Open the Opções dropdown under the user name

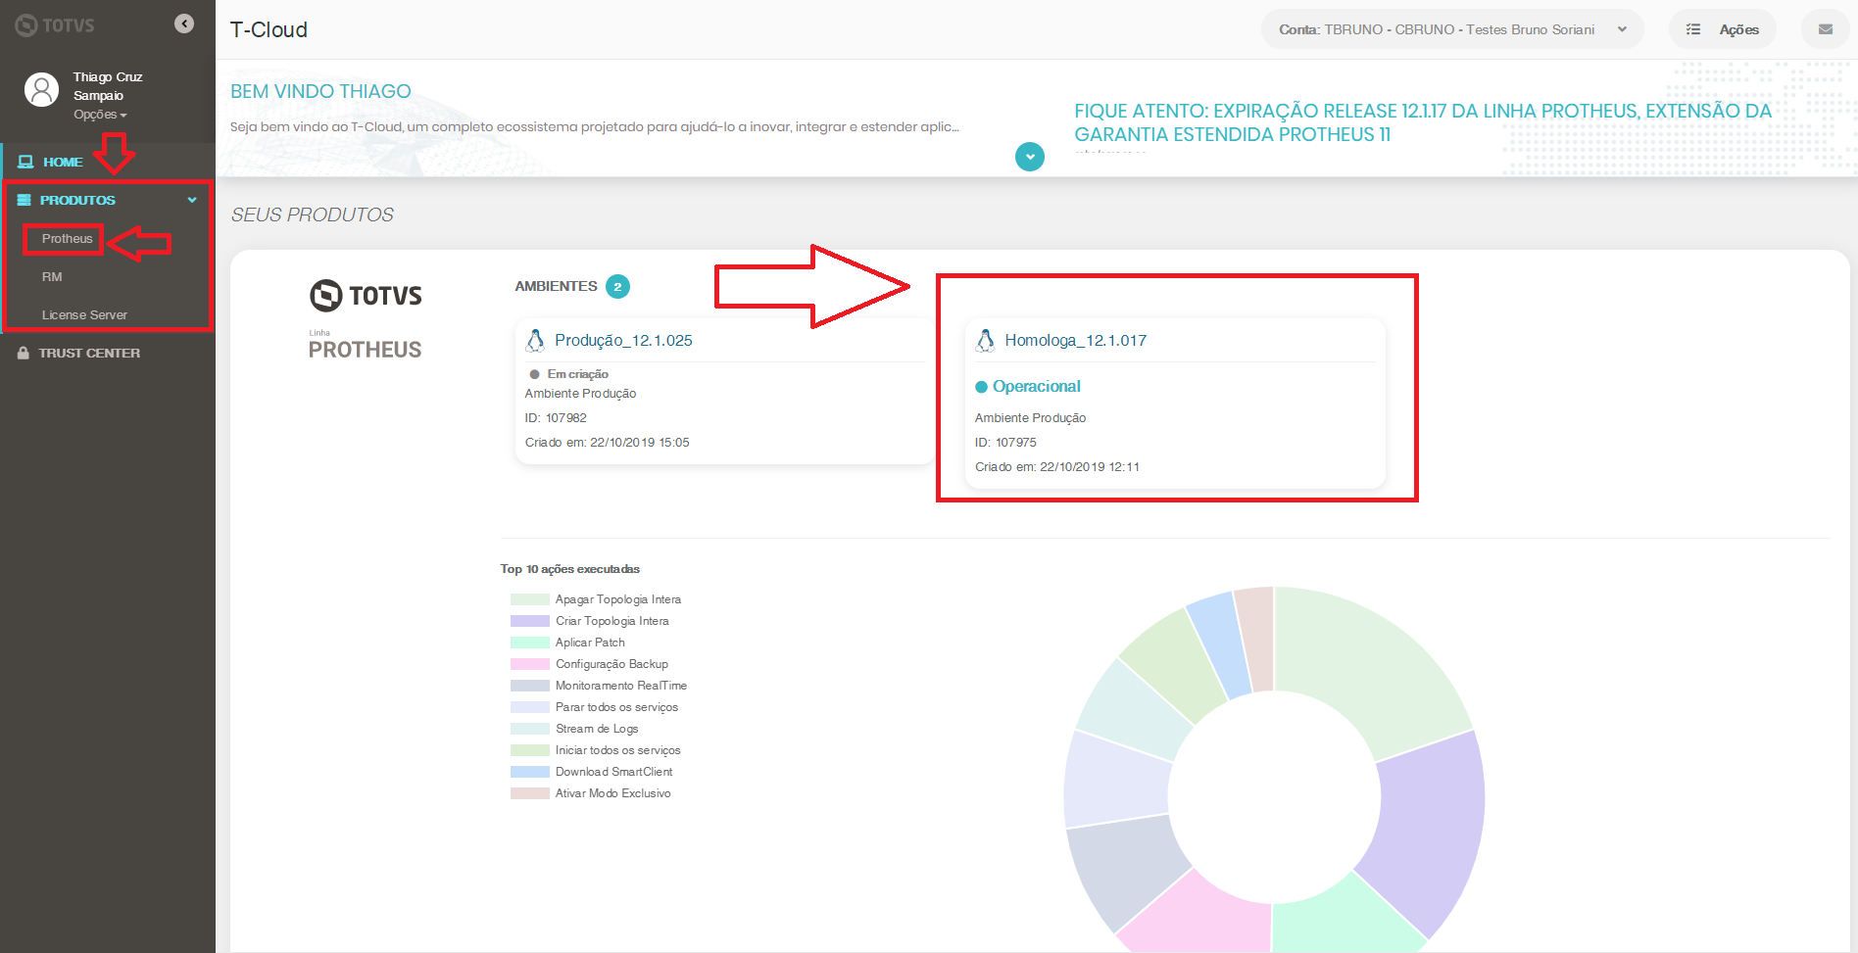[100, 115]
